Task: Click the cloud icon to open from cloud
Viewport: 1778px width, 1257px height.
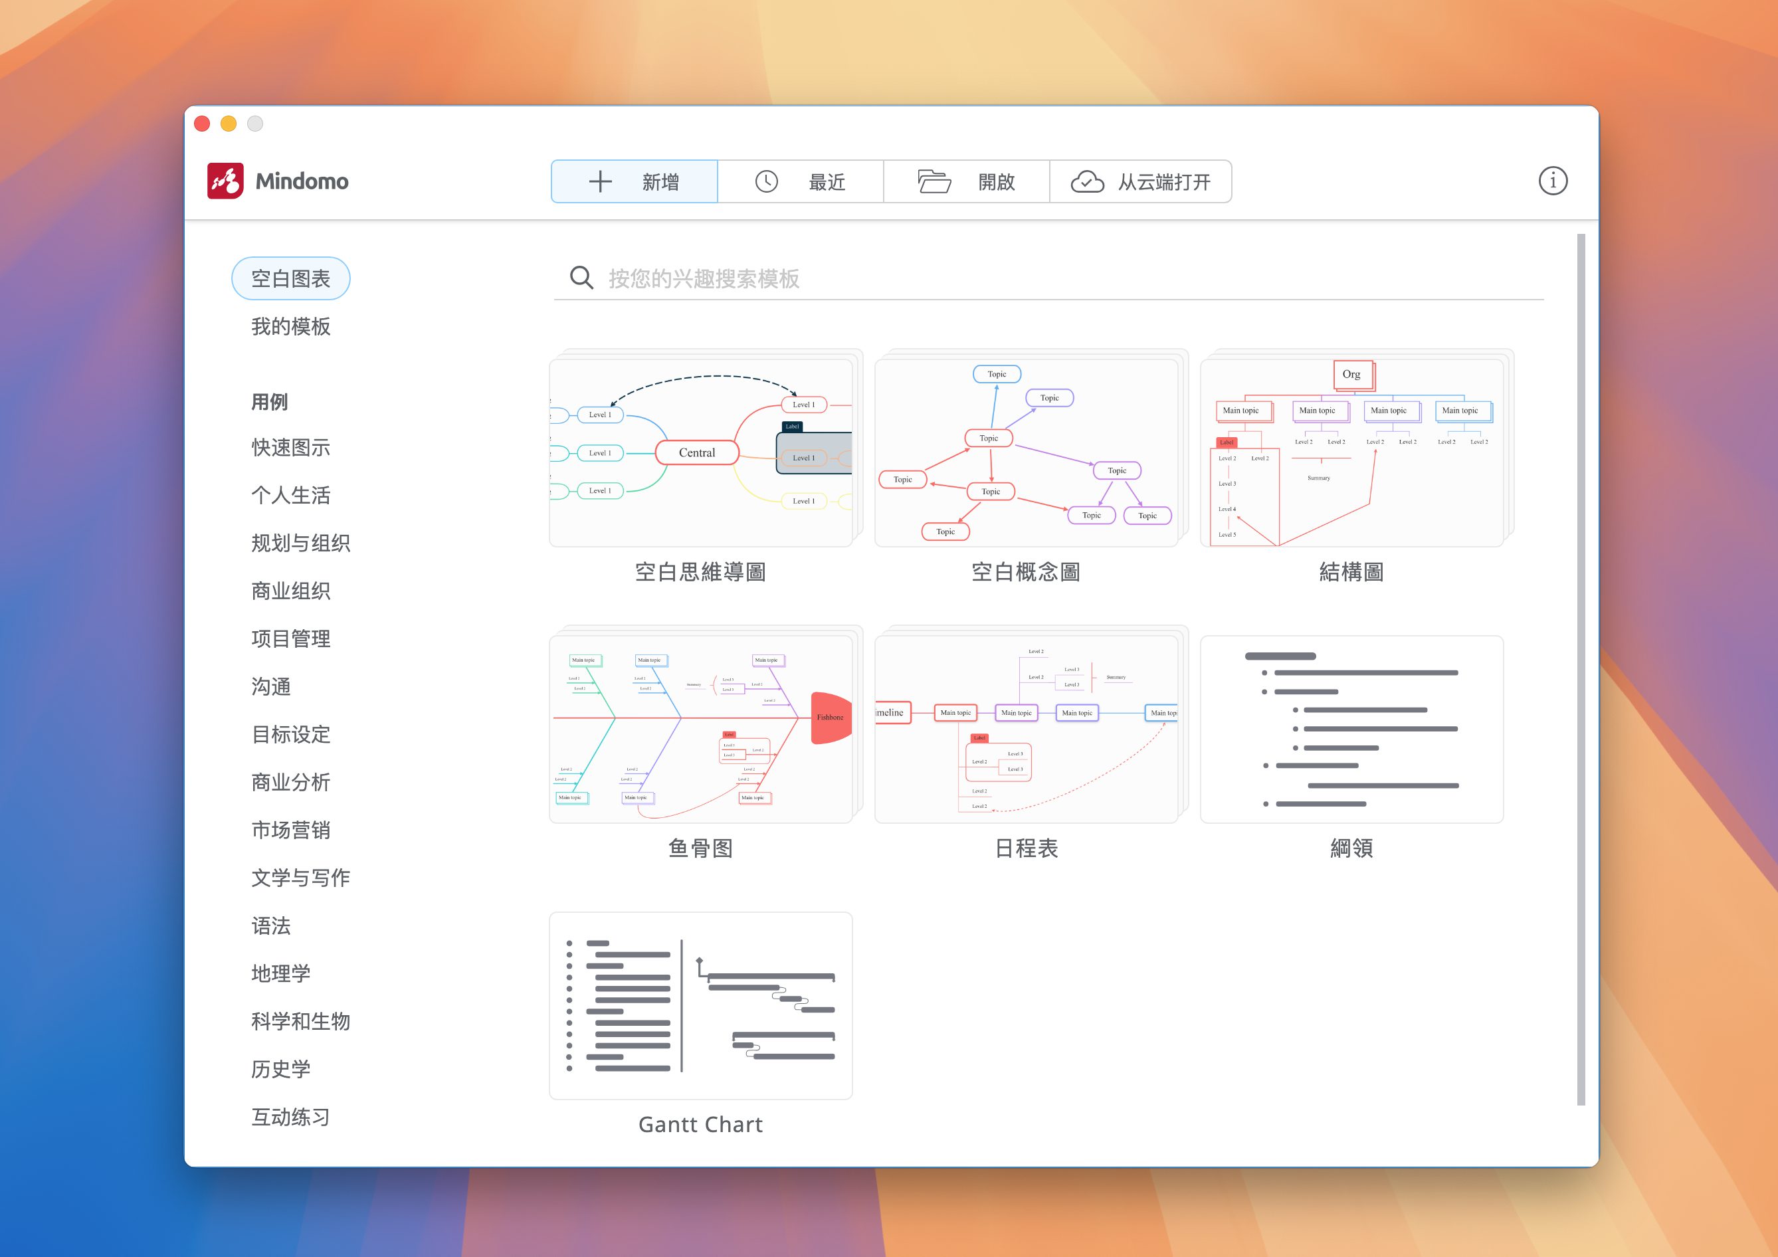Action: click(x=1087, y=182)
